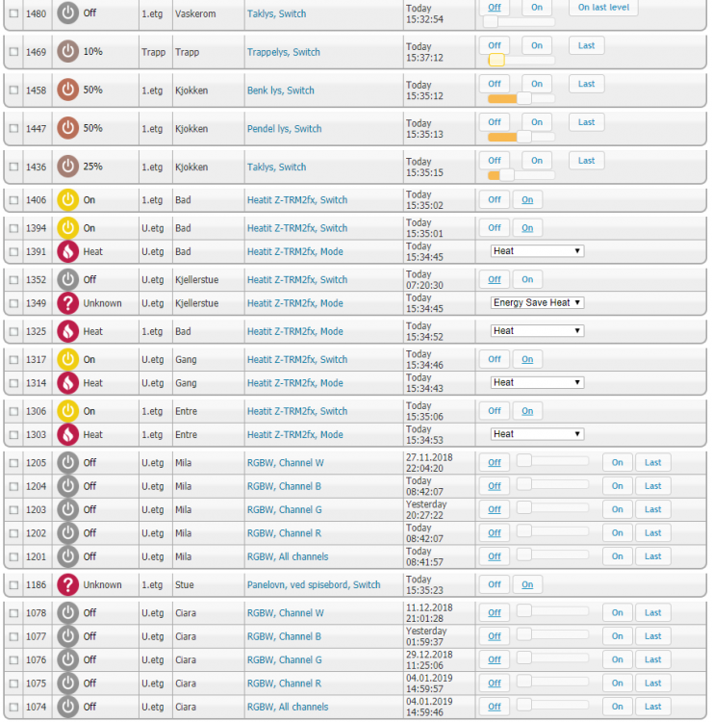Image resolution: width=712 pixels, height=722 pixels.
Task: Check the box for device 1317
Action: click(13, 360)
